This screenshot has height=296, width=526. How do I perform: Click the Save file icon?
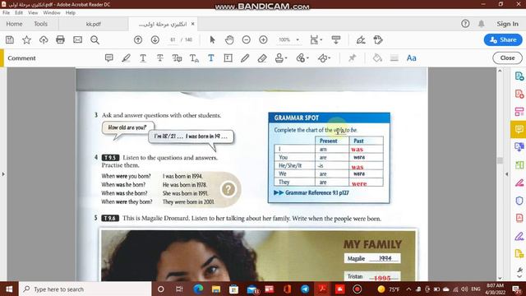pos(10,40)
